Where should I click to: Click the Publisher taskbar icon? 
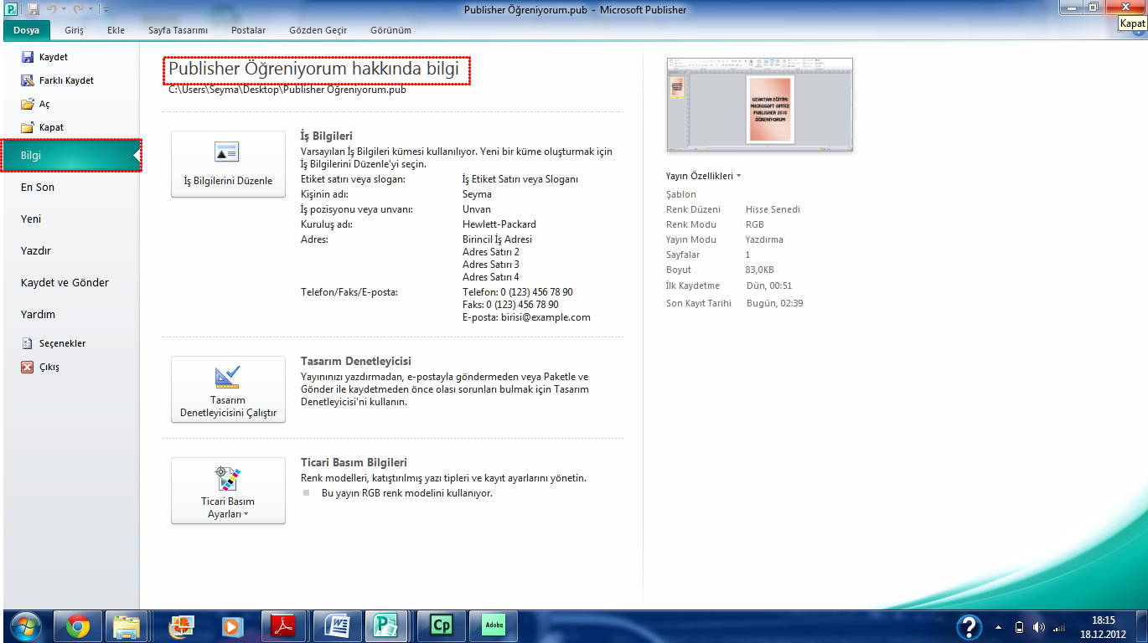[x=387, y=626]
